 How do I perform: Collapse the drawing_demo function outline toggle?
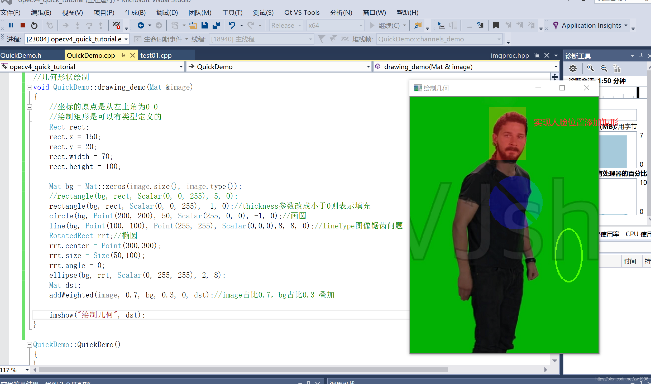30,87
